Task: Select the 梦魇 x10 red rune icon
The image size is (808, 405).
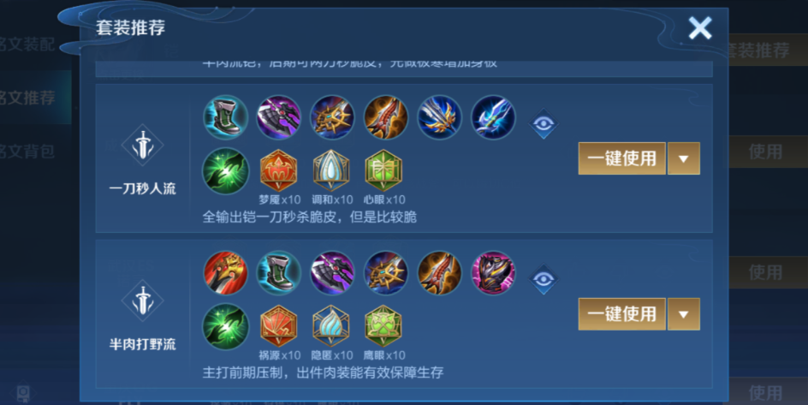Action: pyautogui.click(x=278, y=170)
